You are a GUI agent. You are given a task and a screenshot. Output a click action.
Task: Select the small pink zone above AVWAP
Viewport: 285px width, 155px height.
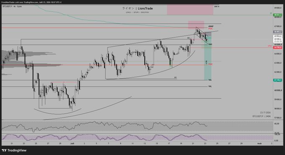(196, 25)
